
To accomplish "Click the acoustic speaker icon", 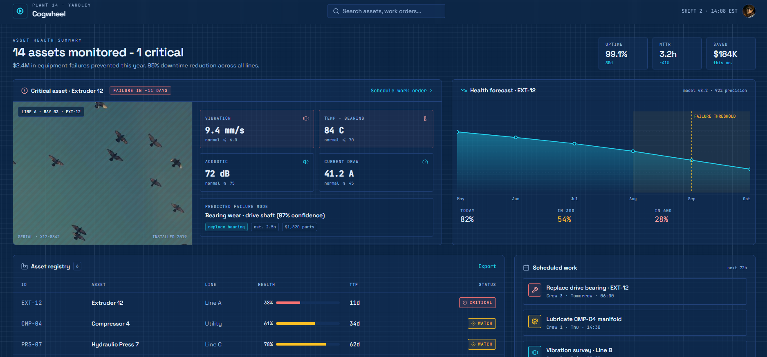I will coord(305,162).
